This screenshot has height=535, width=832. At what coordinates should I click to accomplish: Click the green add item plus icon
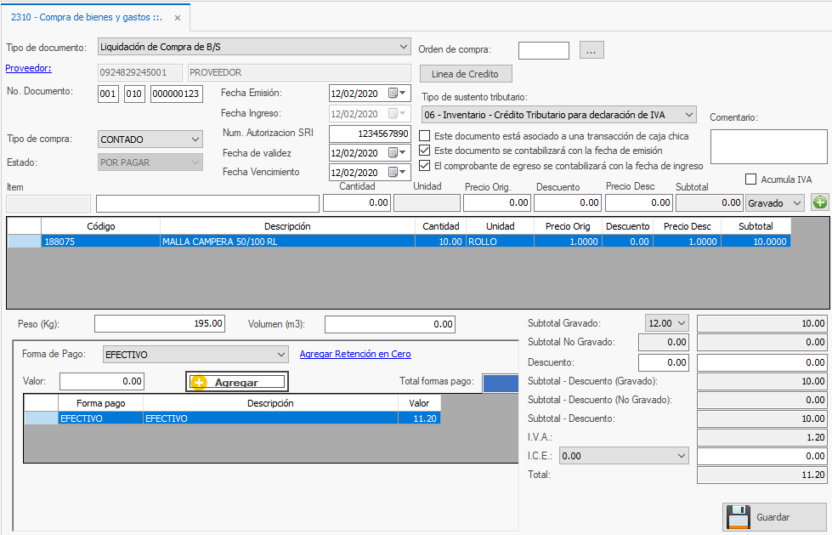click(x=819, y=202)
